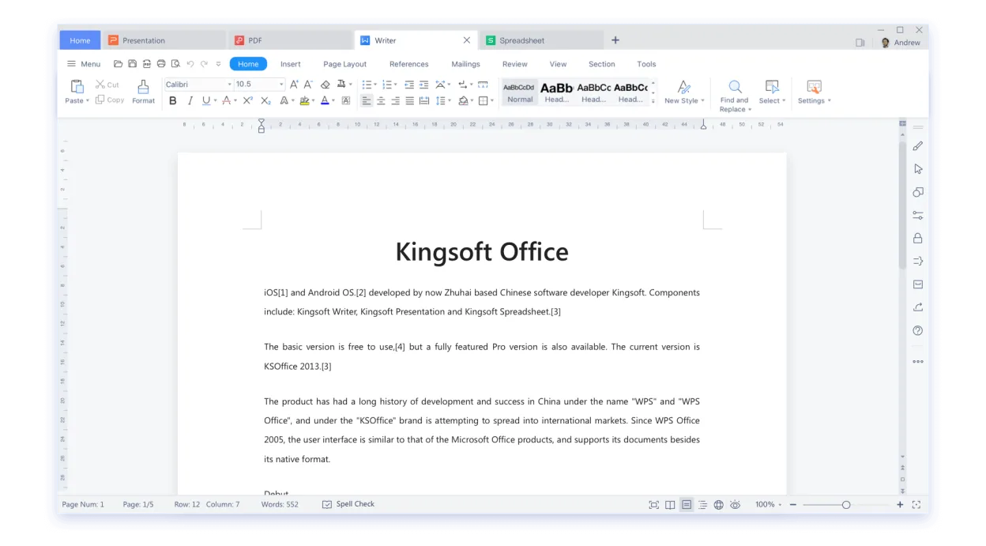The height and width of the screenshot is (546, 986).
Task: Click the increase indent icon
Action: 424,85
